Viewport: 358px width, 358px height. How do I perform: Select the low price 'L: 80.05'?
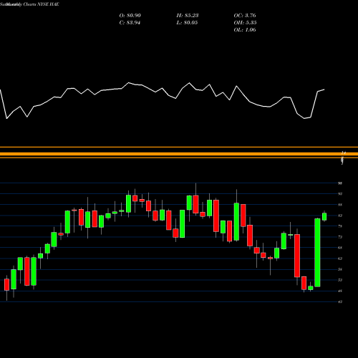click(187, 23)
